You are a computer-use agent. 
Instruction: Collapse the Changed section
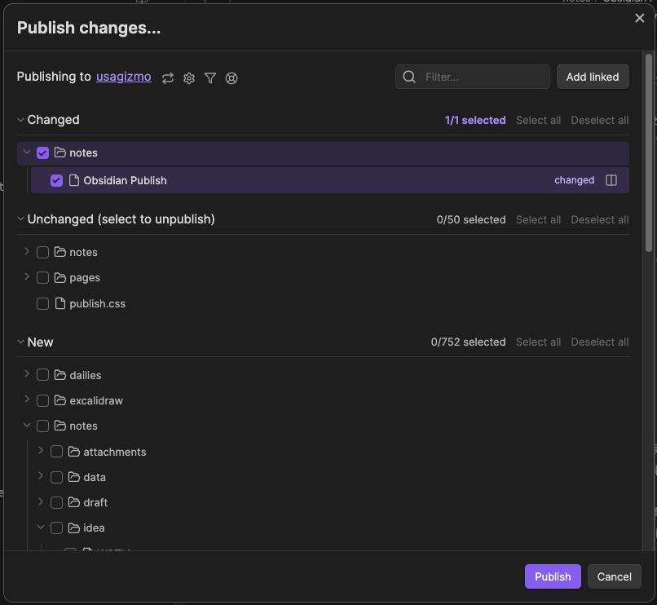20,120
